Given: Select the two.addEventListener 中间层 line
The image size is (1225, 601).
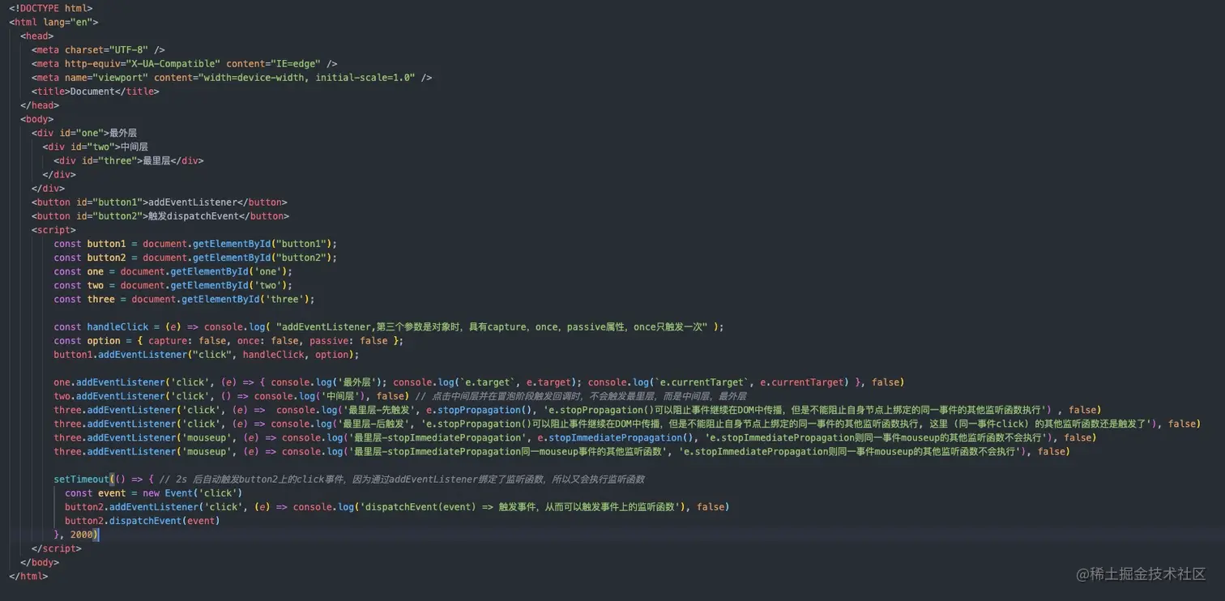Looking at the screenshot, I should (400, 396).
